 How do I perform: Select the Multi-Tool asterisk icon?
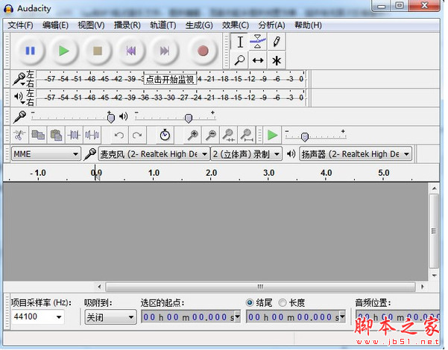[277, 60]
